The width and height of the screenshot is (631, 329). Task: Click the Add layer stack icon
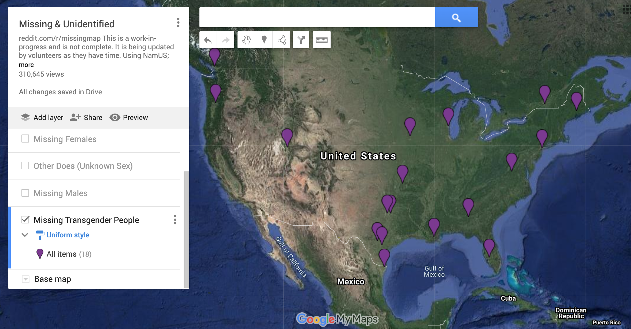tap(25, 117)
